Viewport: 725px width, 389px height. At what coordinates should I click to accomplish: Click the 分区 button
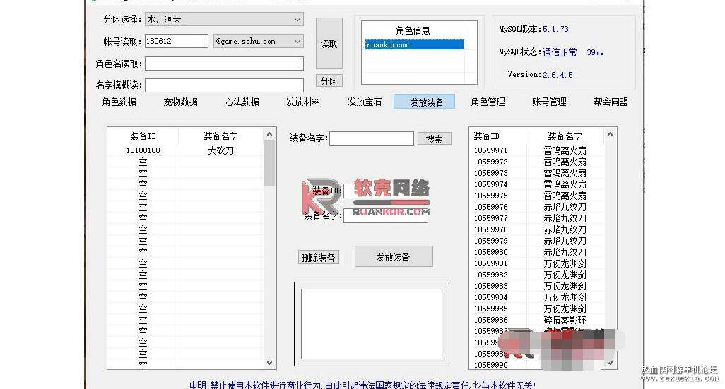coord(329,81)
